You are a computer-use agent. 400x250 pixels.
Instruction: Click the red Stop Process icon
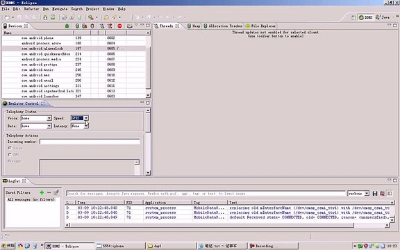(x=119, y=26)
